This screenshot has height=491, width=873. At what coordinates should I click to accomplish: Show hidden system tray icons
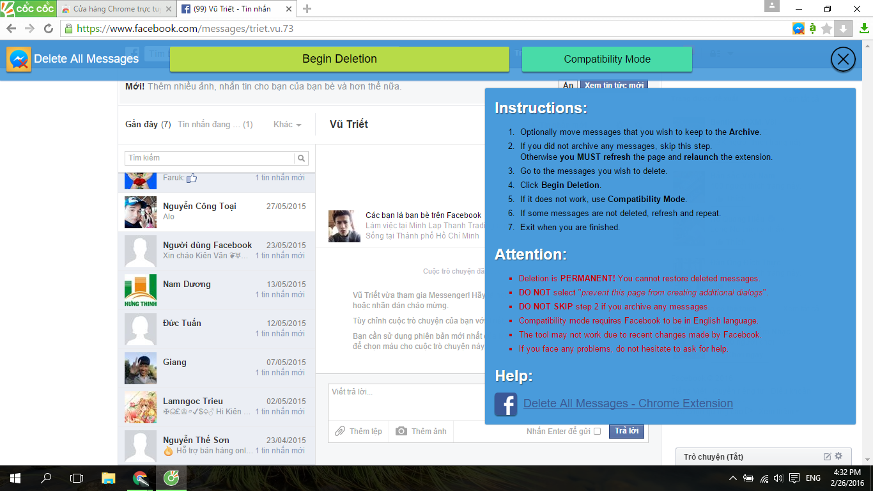click(x=734, y=478)
